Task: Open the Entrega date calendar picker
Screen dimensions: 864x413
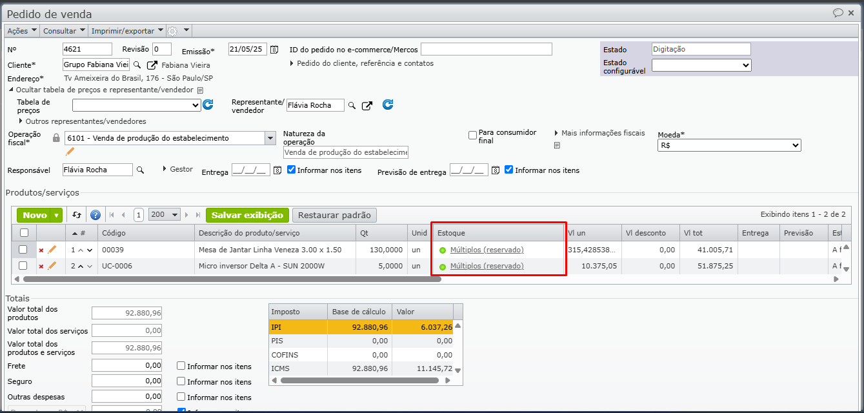Action: (277, 170)
